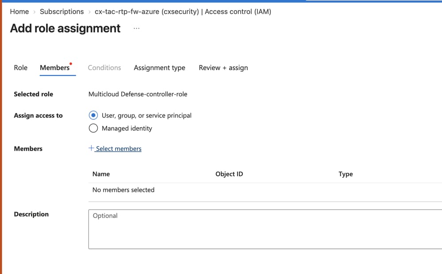
Task: Click the Name column header
Action: [101, 174]
